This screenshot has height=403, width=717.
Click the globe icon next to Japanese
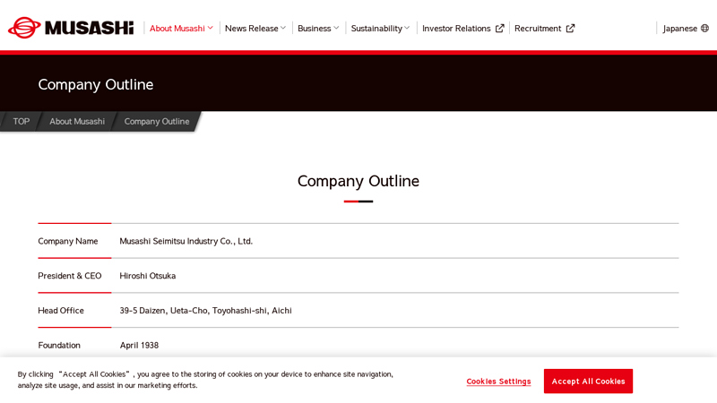tap(705, 29)
